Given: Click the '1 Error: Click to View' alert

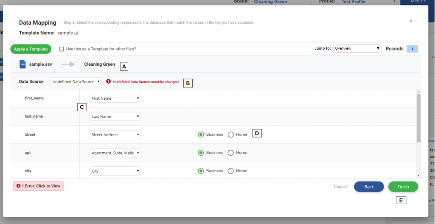Looking at the screenshot, I should tap(38, 186).
